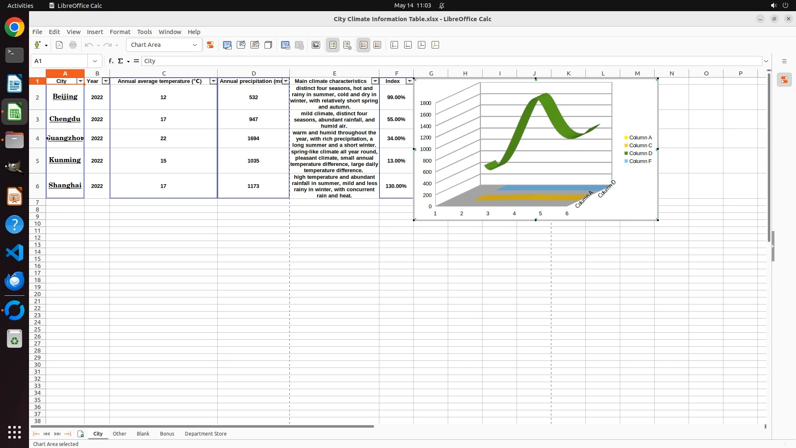This screenshot has width=796, height=448.
Task: Click the X Axis toolbar icon
Action: pyautogui.click(x=394, y=45)
